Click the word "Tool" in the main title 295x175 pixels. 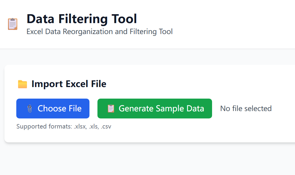[x=124, y=19]
